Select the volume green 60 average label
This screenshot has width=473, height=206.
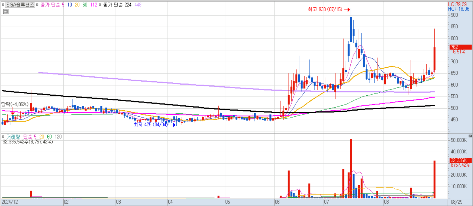[49, 137]
